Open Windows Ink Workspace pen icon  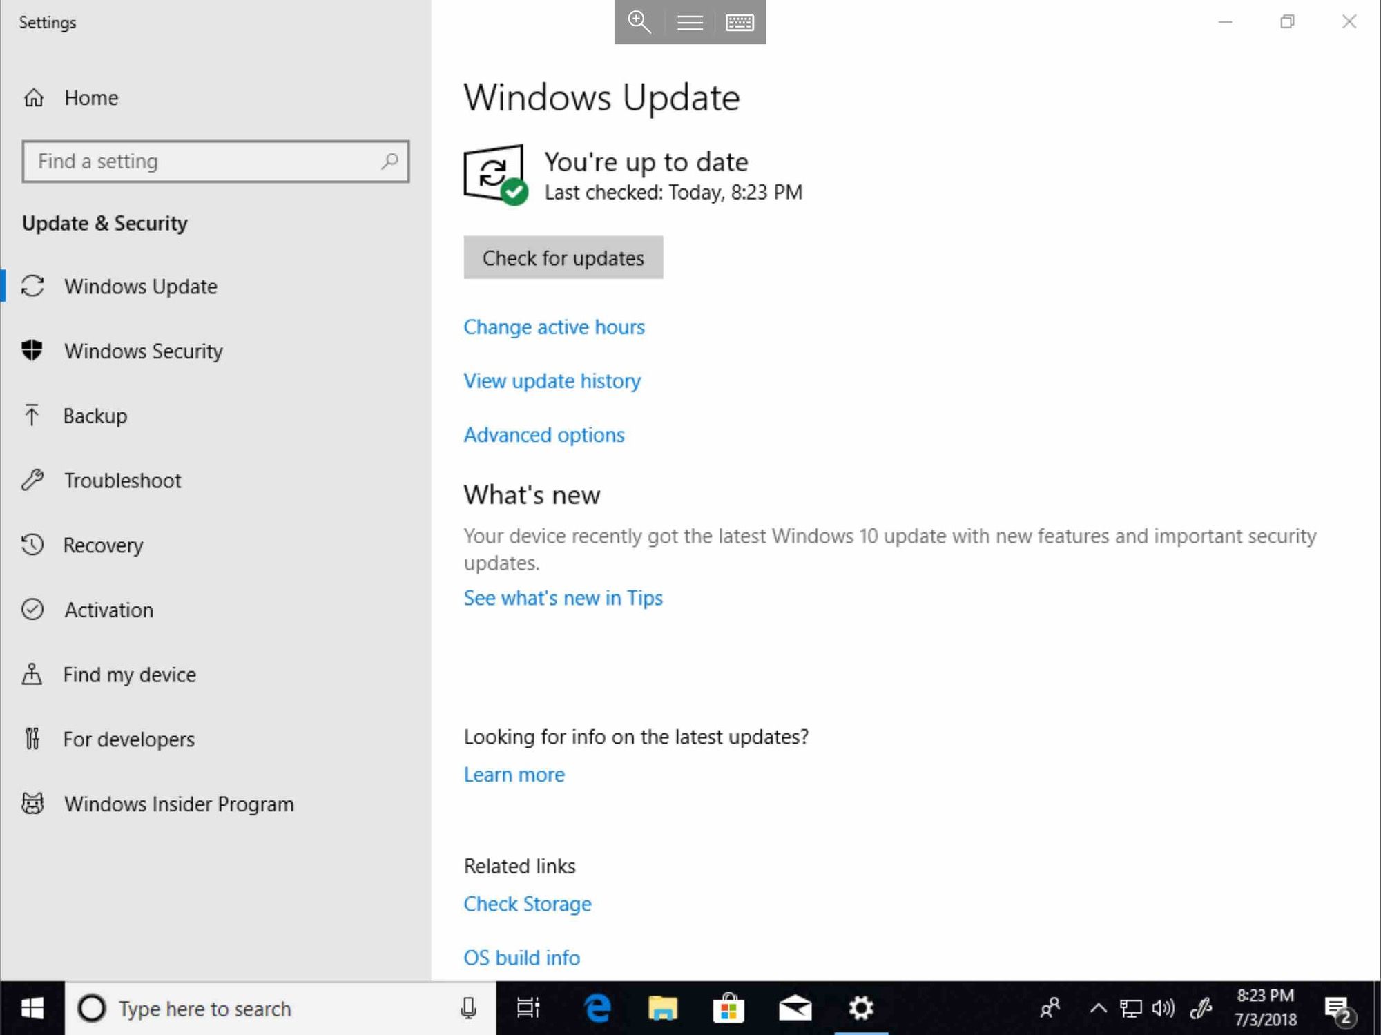click(x=1201, y=1009)
